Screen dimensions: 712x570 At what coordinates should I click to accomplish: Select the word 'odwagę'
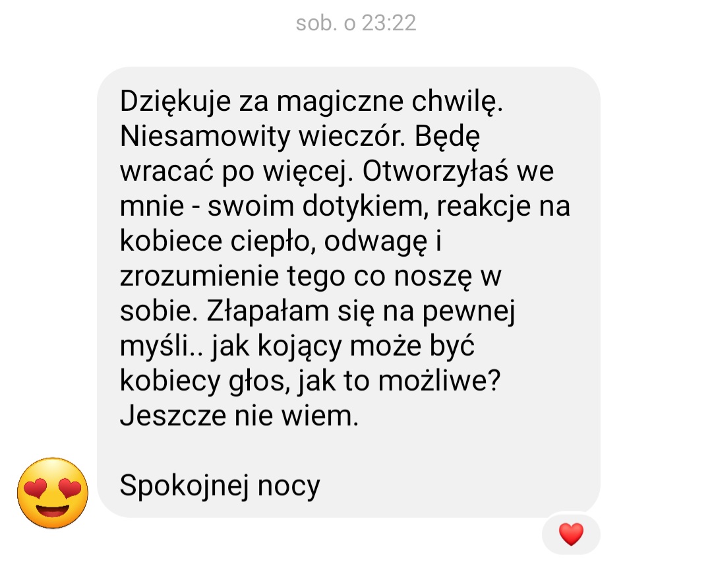tap(376, 242)
